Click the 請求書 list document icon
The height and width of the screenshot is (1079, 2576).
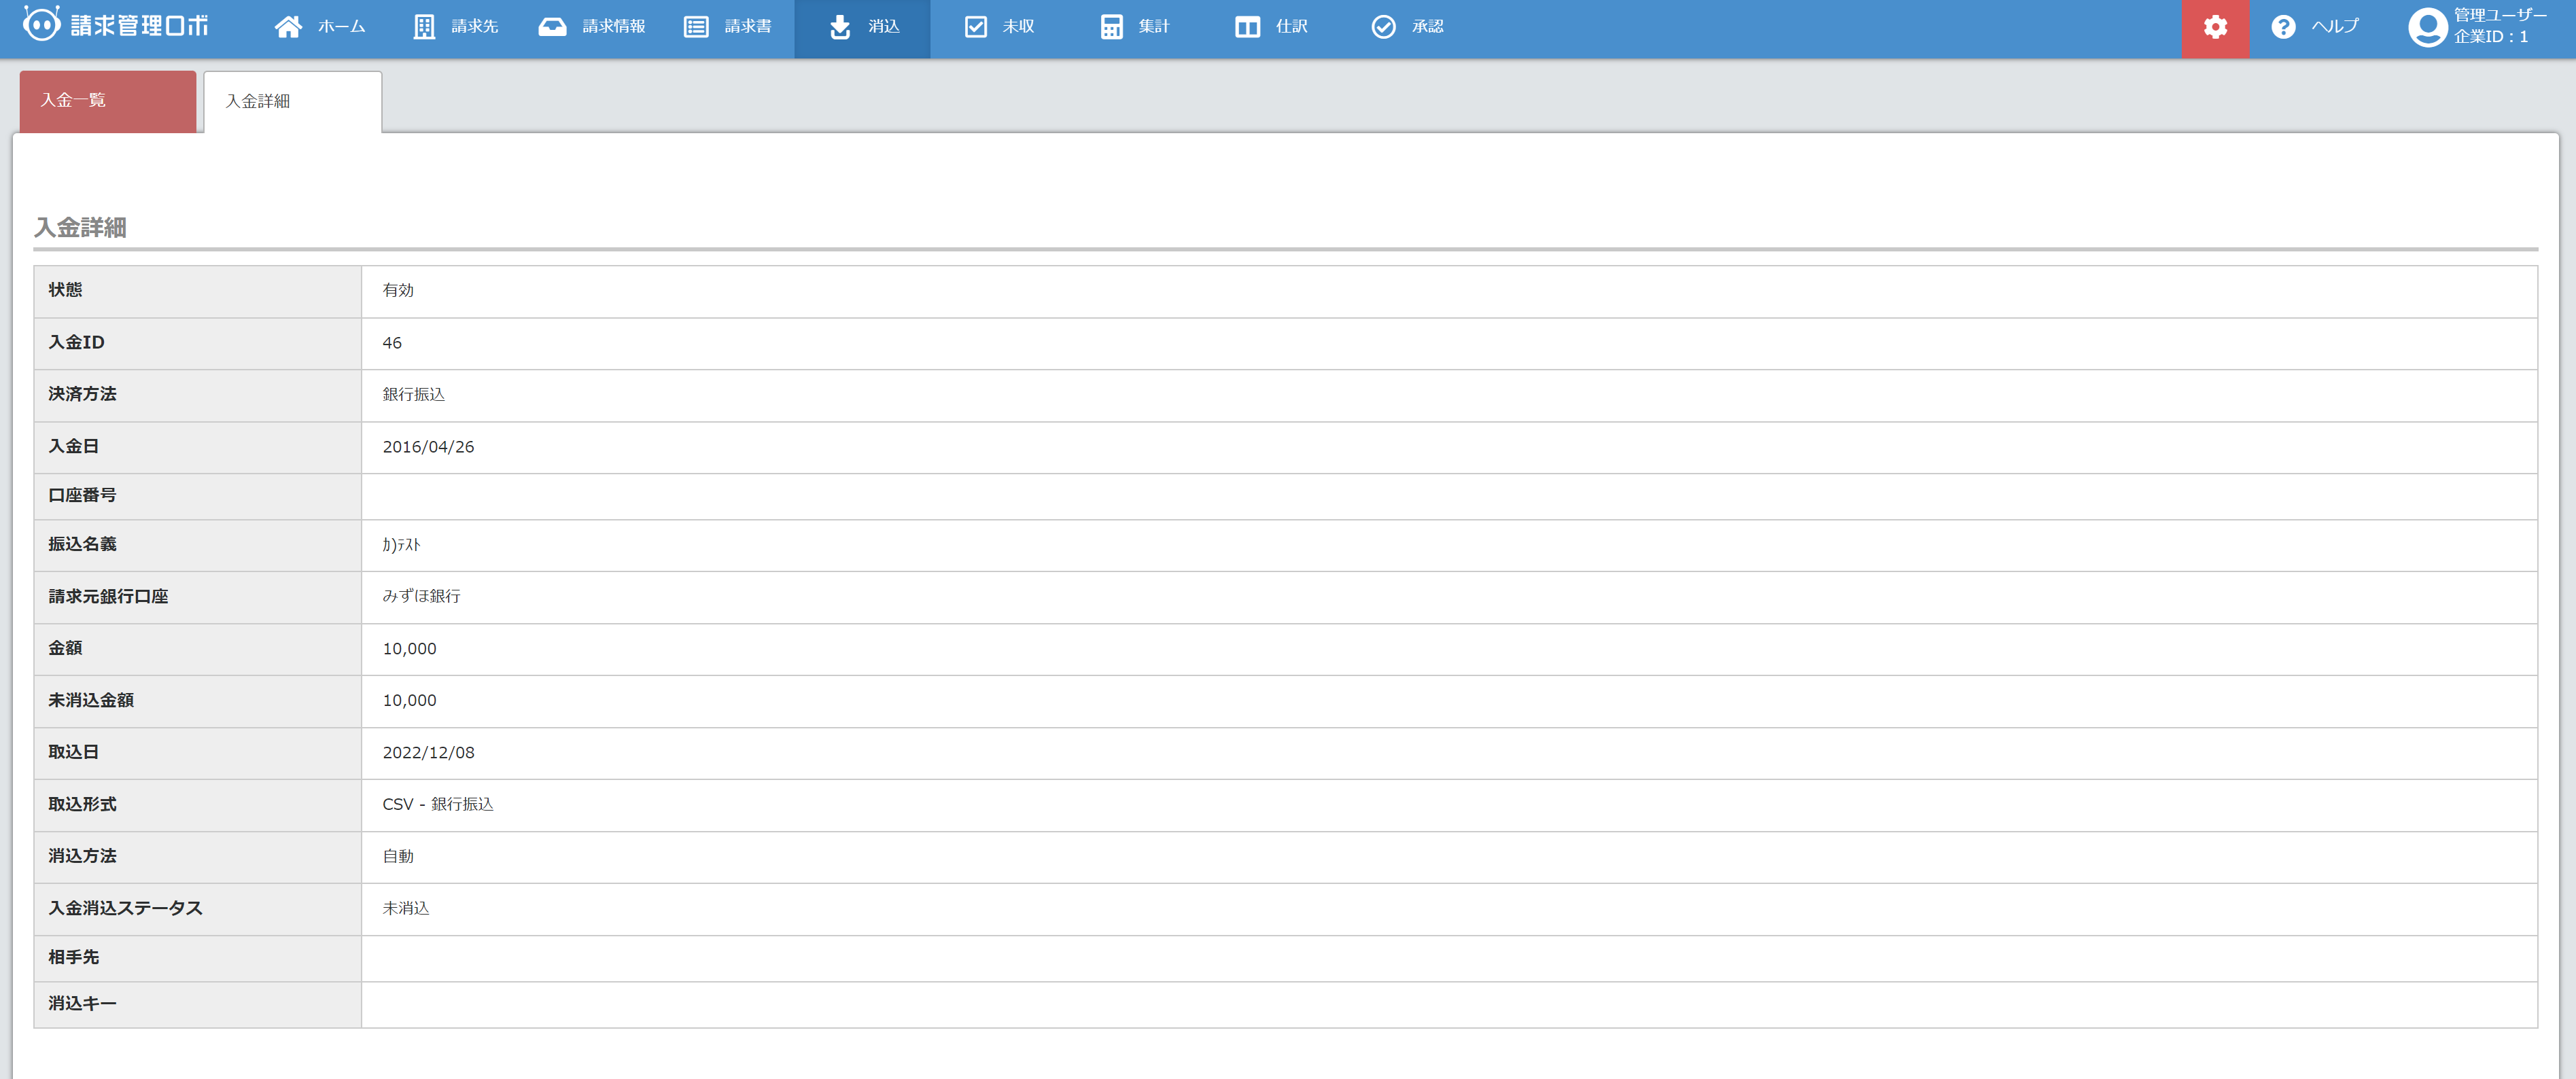696,27
